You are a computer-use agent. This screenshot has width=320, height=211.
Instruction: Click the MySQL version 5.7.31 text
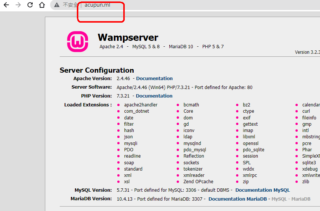point(123,190)
